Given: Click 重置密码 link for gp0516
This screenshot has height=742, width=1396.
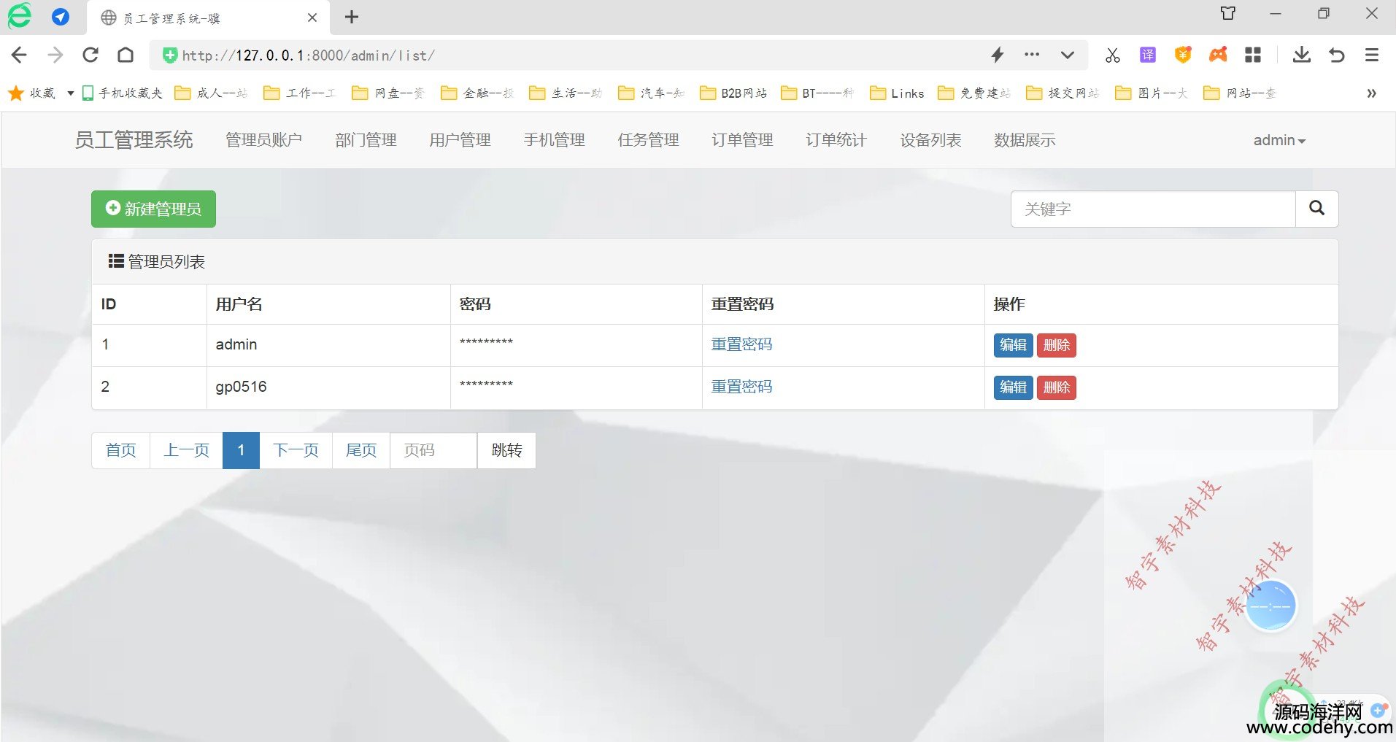Looking at the screenshot, I should [x=741, y=387].
